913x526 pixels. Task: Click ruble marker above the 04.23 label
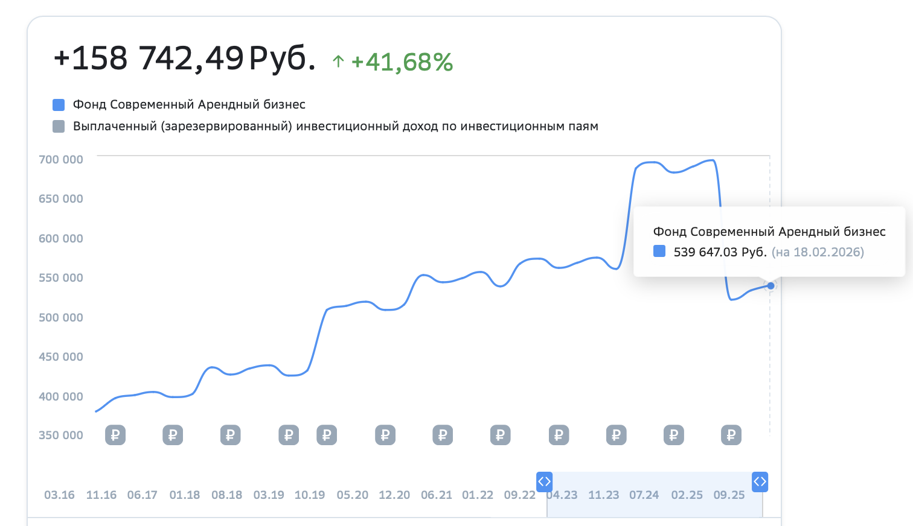tap(559, 435)
